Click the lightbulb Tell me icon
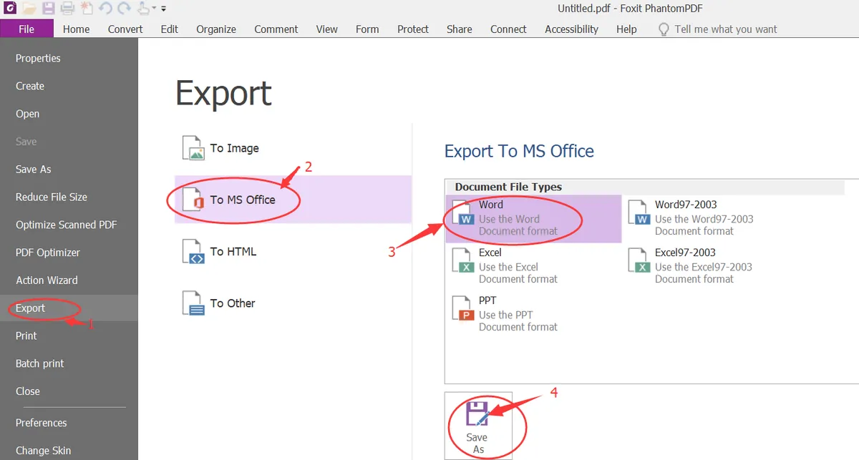This screenshot has height=460, width=859. pos(664,29)
